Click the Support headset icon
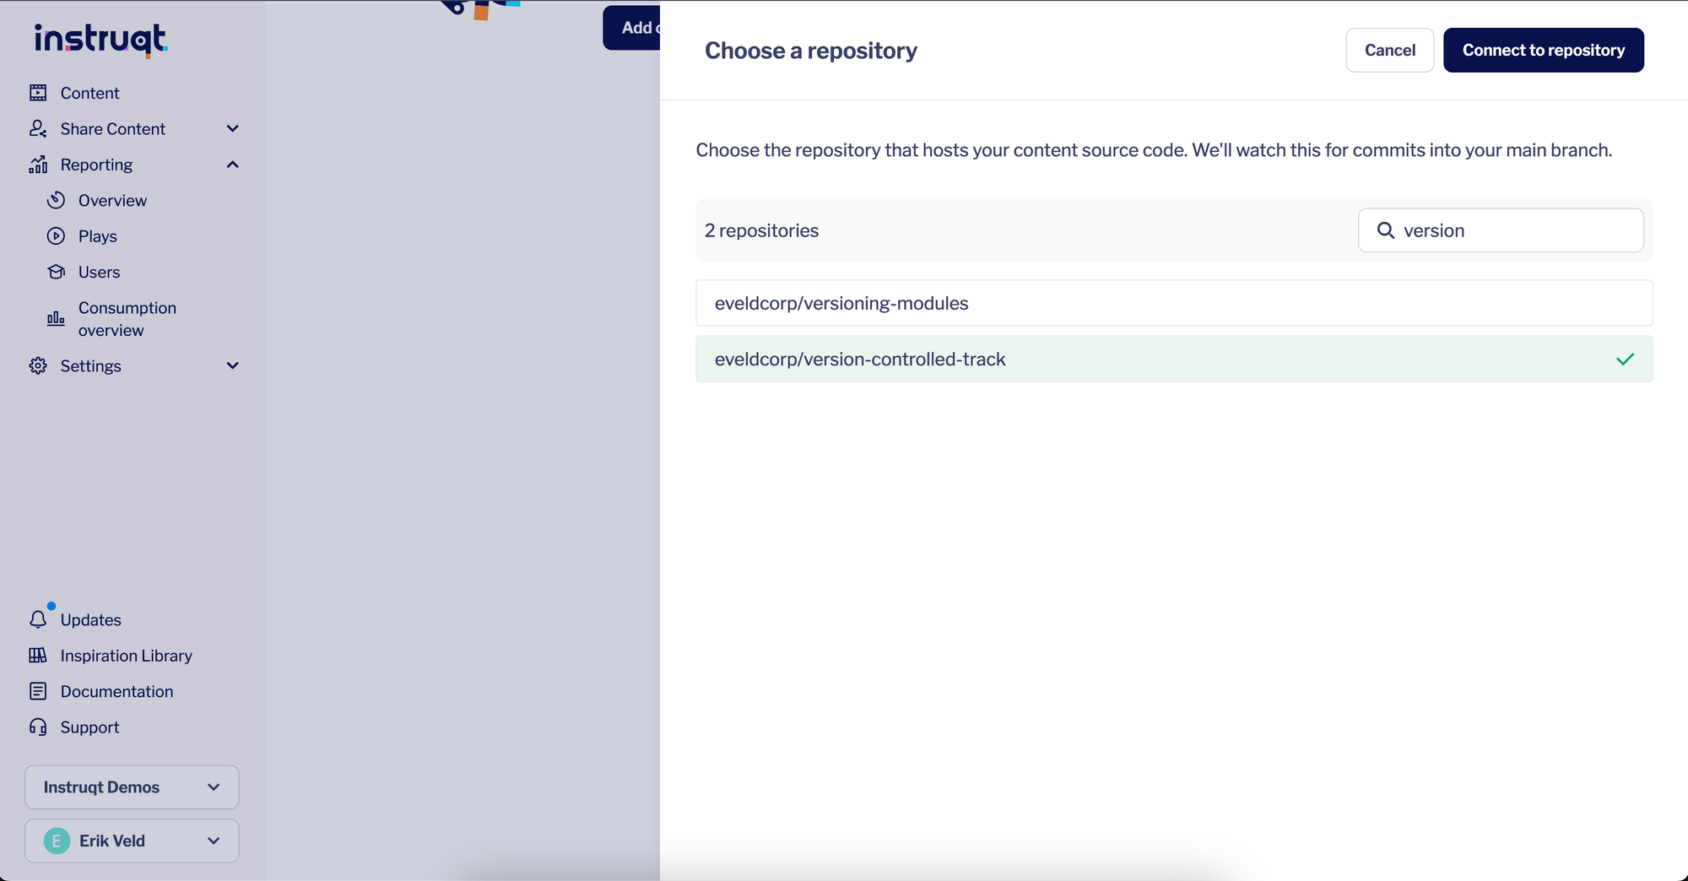1688x881 pixels. click(38, 727)
